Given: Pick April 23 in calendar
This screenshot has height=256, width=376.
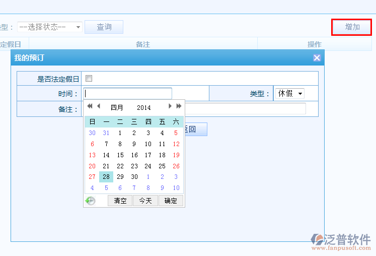Looking at the screenshot, I should 134,166.
